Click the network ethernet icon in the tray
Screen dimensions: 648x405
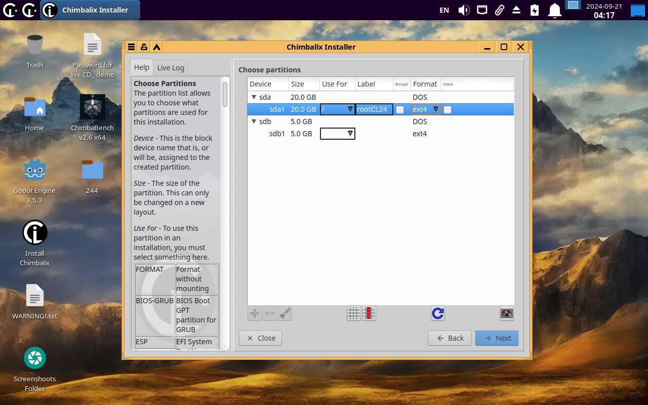482,10
